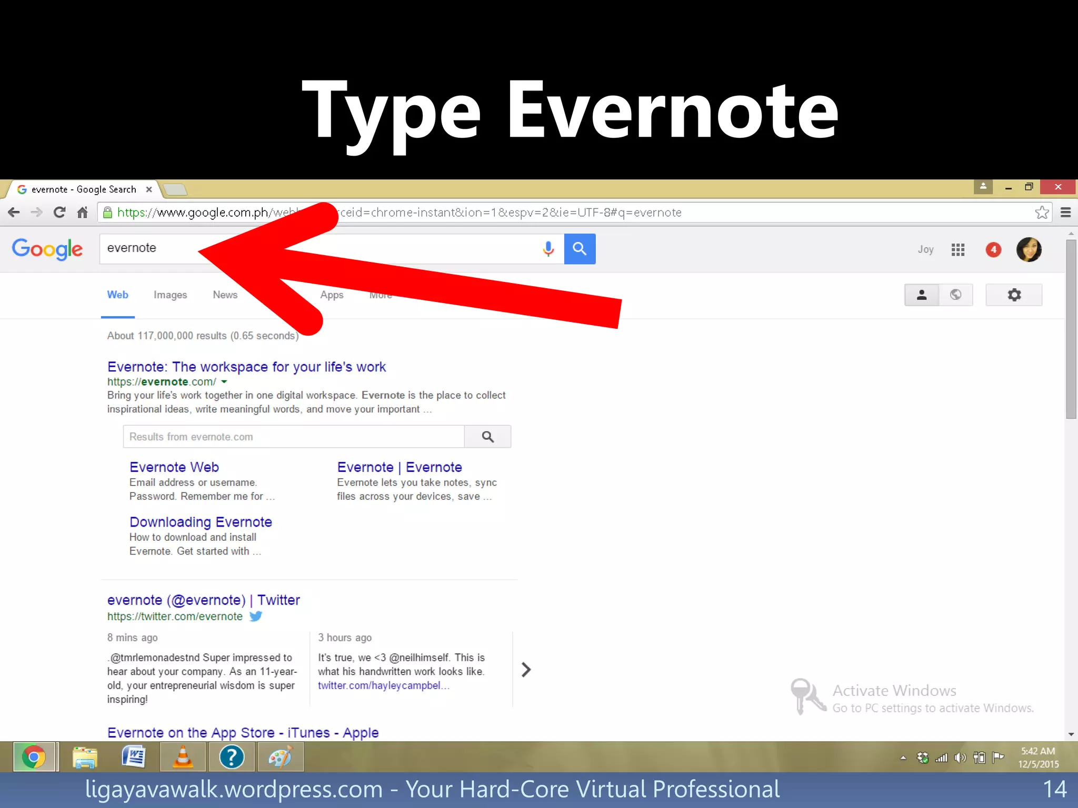Screen dimensions: 1078x808
Task: Bookmark this page with the star icon
Action: [x=1042, y=213]
